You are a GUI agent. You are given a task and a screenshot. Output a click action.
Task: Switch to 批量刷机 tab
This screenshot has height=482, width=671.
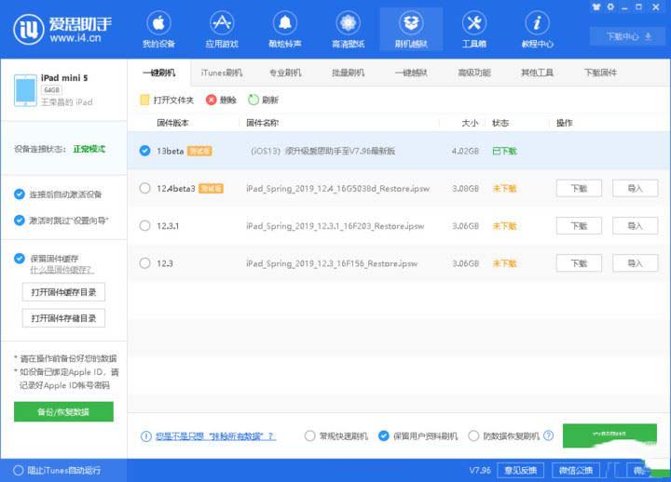[348, 73]
